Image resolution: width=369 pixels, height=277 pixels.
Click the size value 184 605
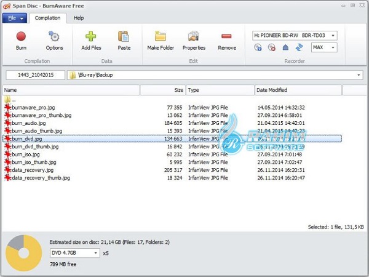tap(173, 123)
